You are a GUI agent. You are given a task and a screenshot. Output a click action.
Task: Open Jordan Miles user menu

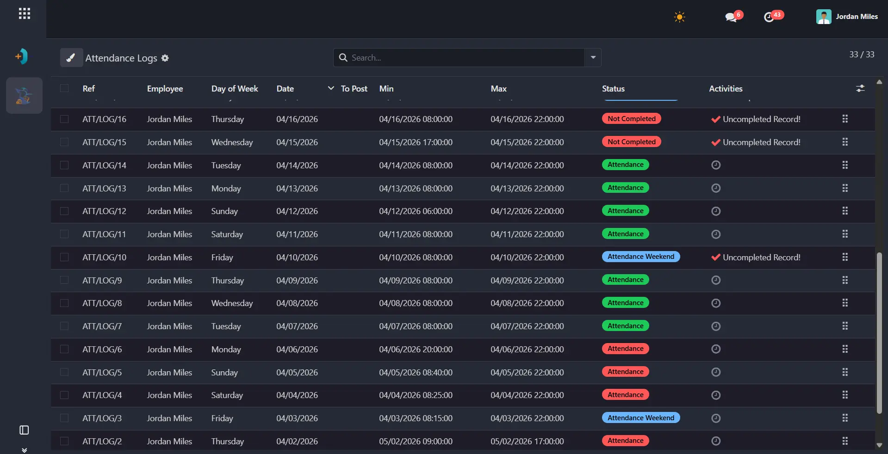pyautogui.click(x=847, y=17)
